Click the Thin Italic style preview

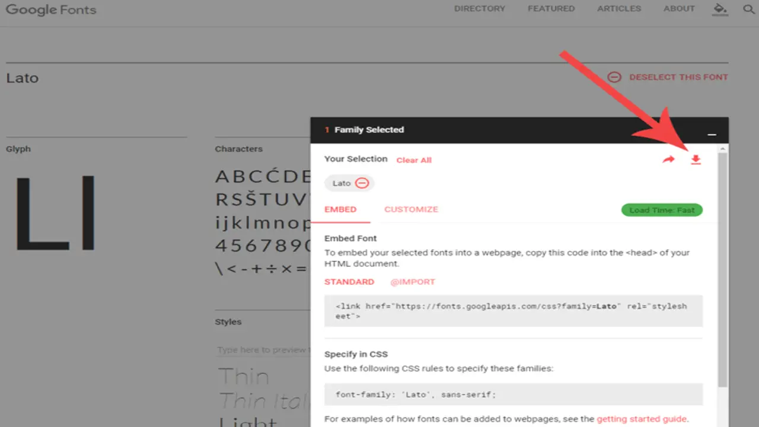pos(264,401)
